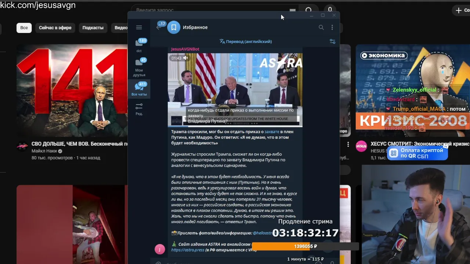
Task: Open the Избранное bookmark avatar
Action: pos(174,27)
